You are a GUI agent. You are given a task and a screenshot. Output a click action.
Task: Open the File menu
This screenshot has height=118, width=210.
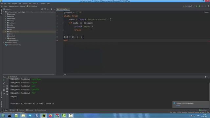[x=2, y=4]
